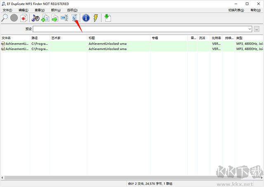The image size is (264, 187).
Task: Open the 帮助(H) menu
Action: click(256, 10)
